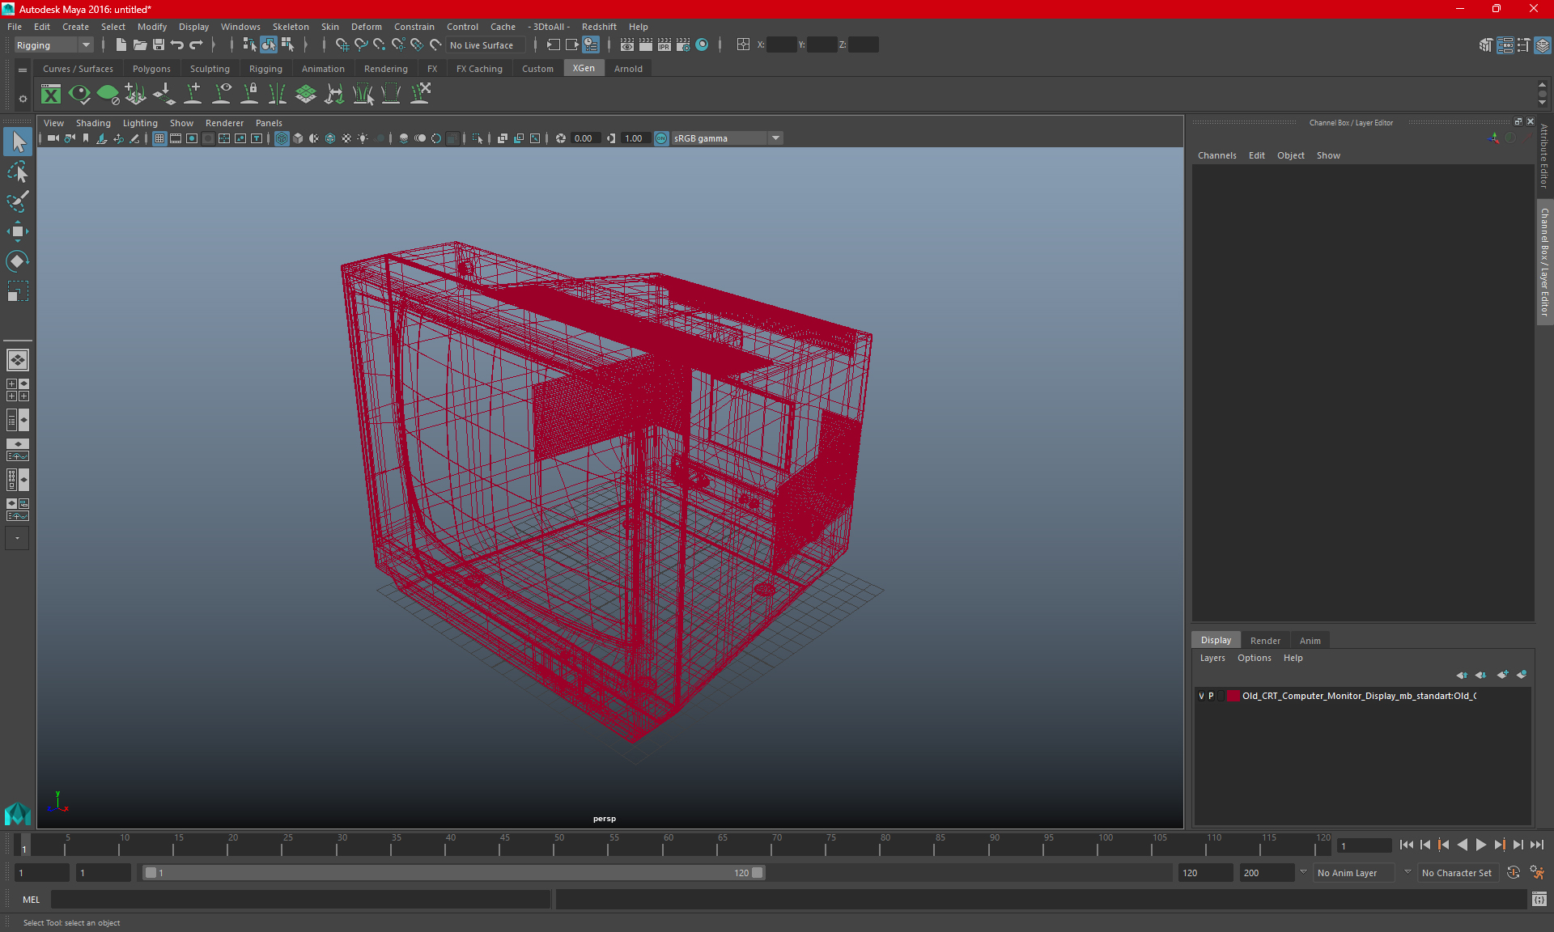Click the XGen delete guides X icon
Image resolution: width=1554 pixels, height=932 pixels.
pyautogui.click(x=420, y=95)
